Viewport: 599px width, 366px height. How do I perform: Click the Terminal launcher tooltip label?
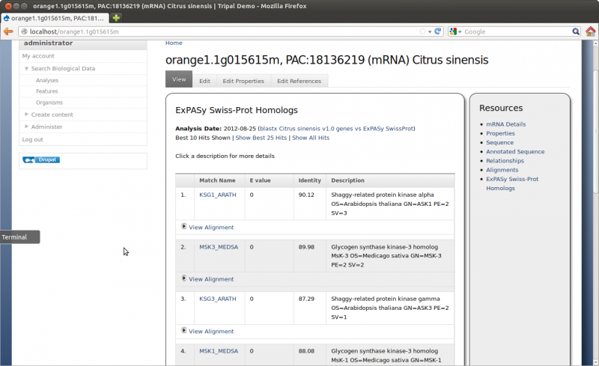click(20, 237)
